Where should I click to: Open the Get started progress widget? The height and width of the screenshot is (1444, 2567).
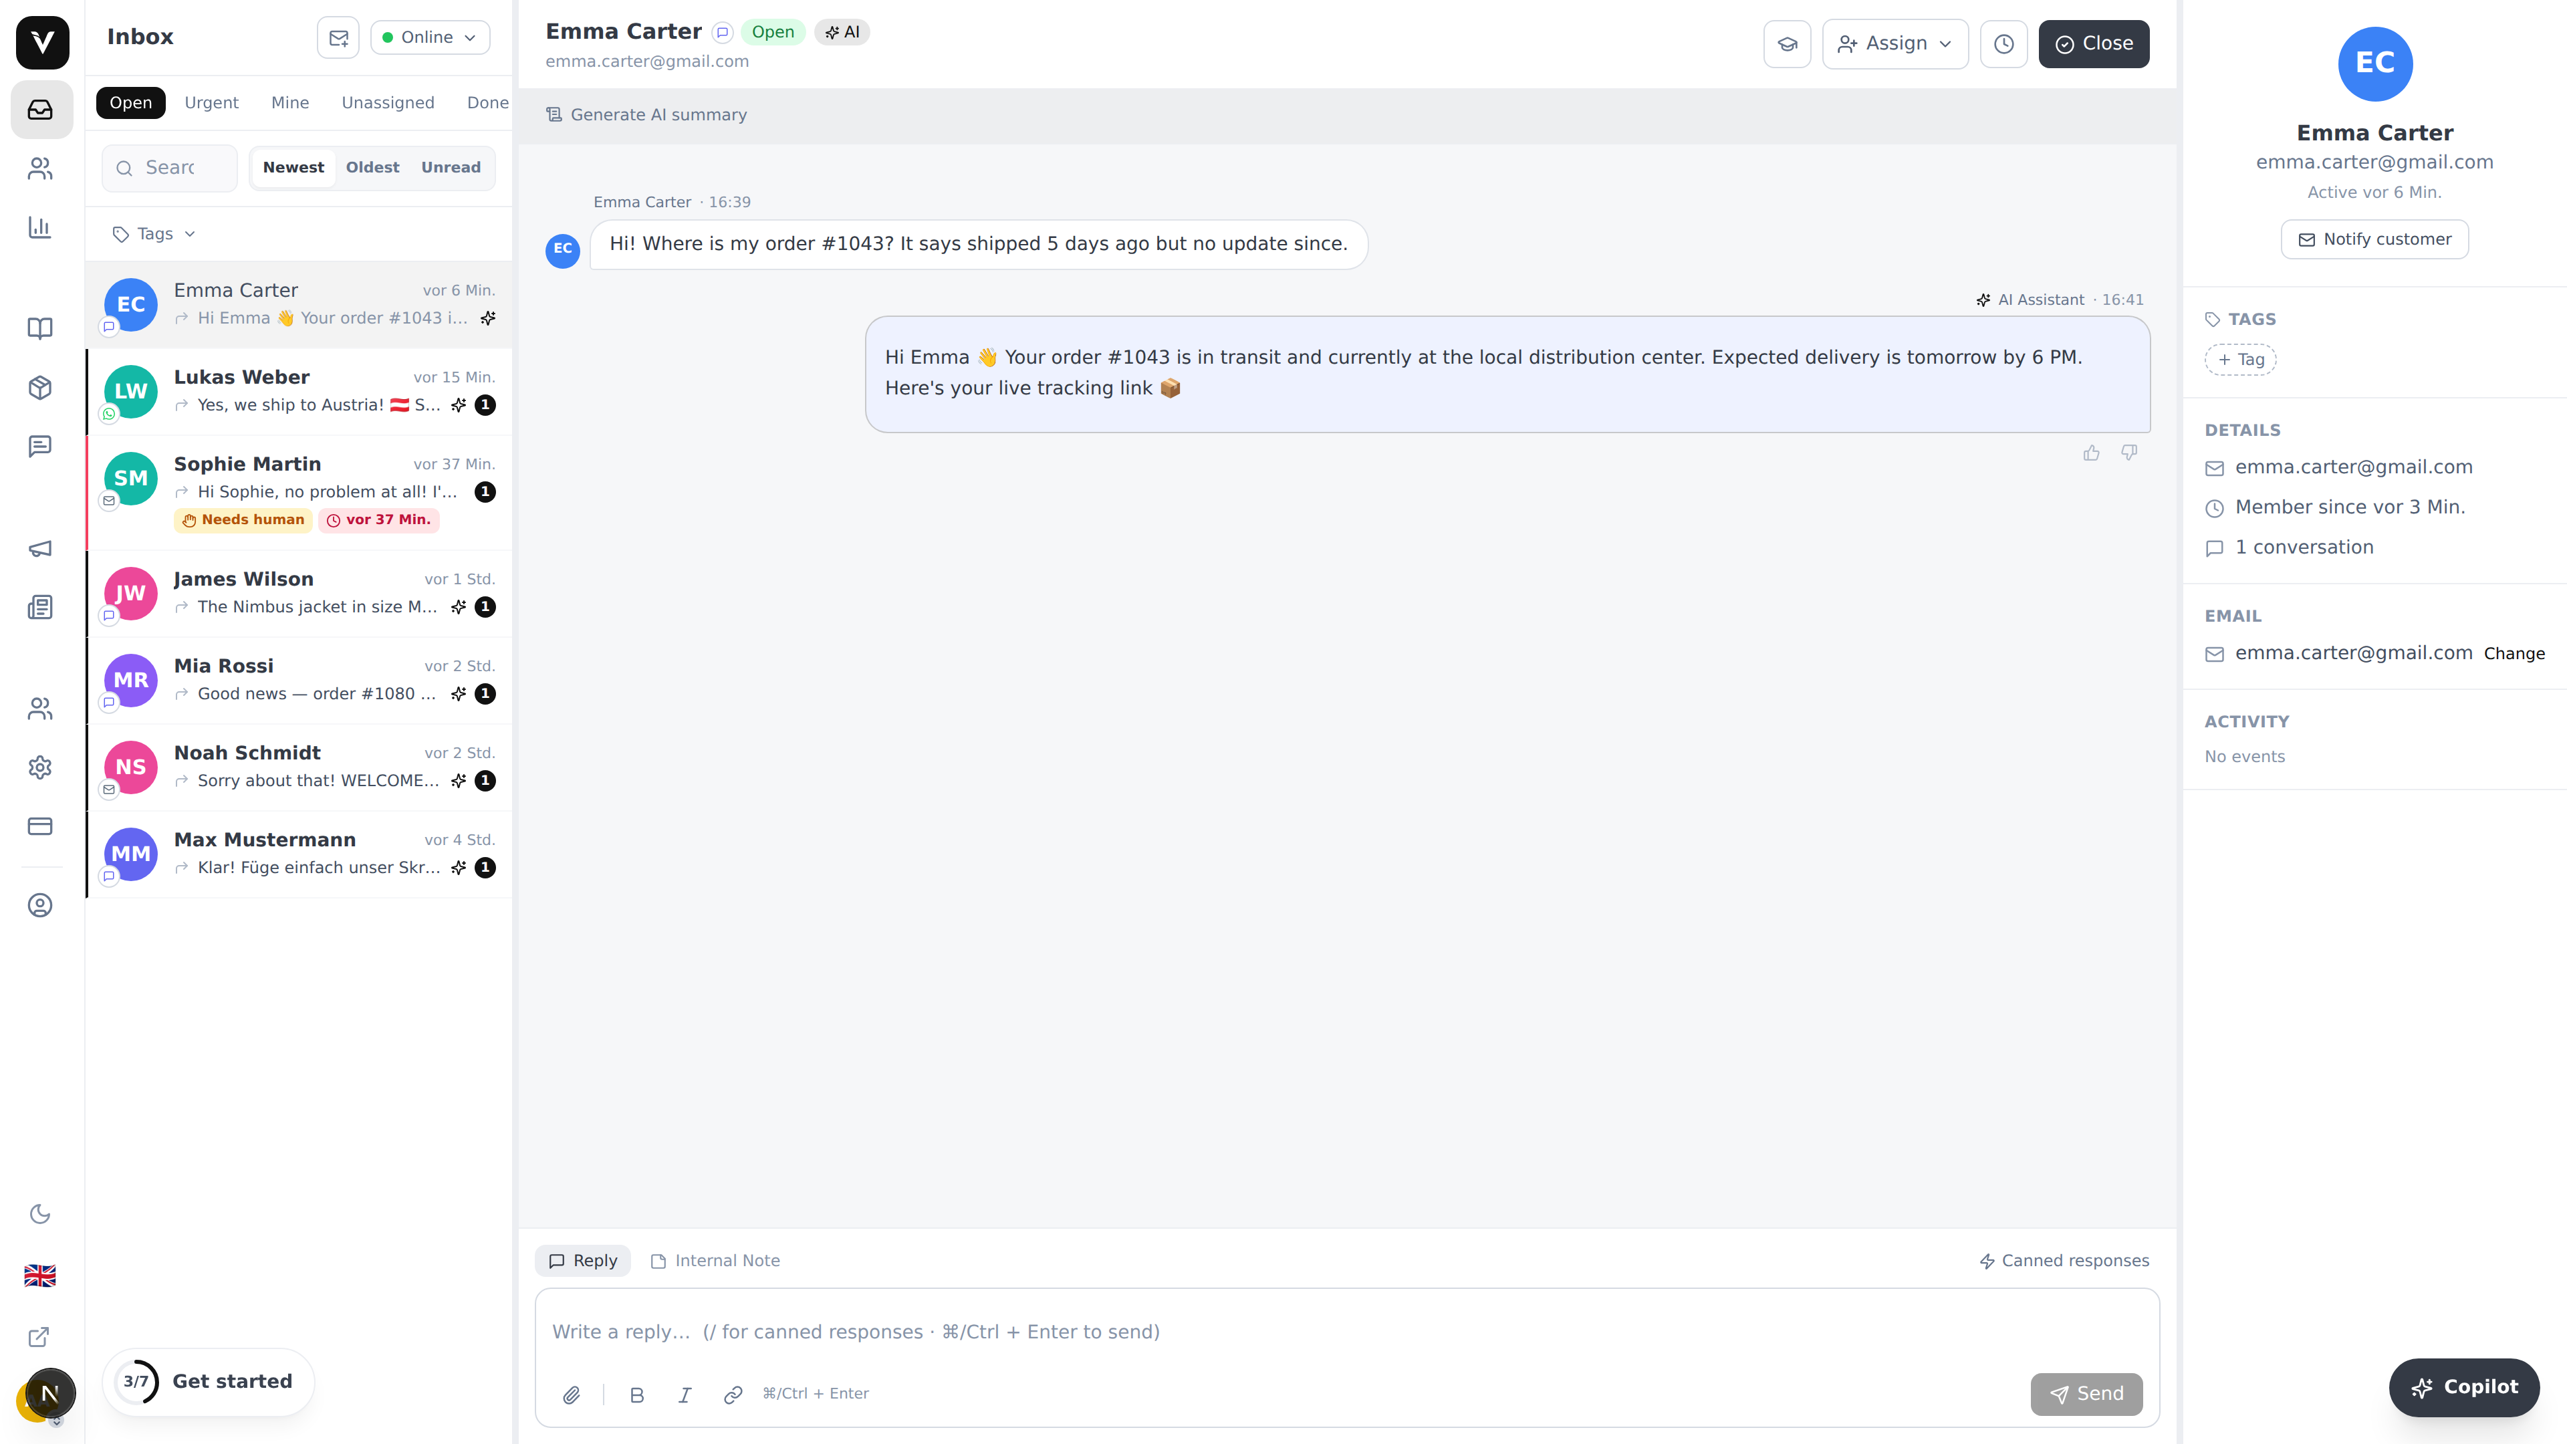[x=209, y=1381]
